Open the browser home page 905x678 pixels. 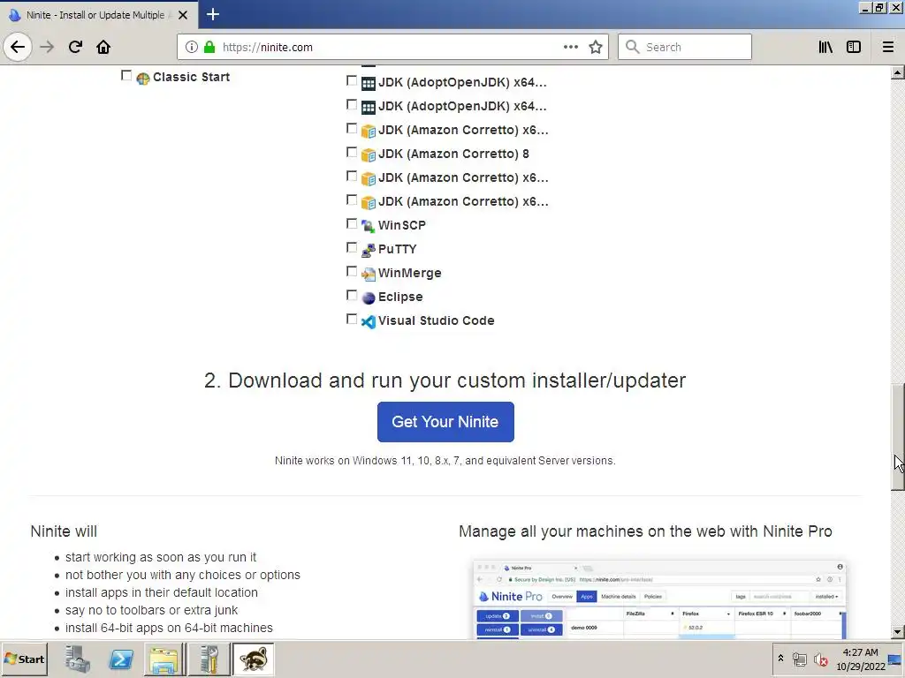103,47
